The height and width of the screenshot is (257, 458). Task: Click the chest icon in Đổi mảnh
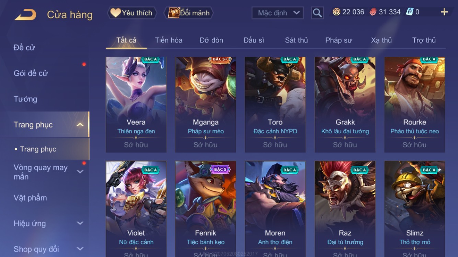pos(174,13)
